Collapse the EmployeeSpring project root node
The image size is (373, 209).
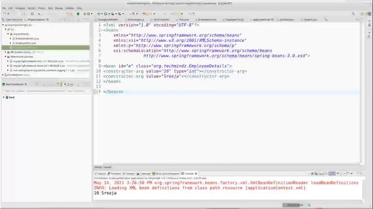[3, 25]
